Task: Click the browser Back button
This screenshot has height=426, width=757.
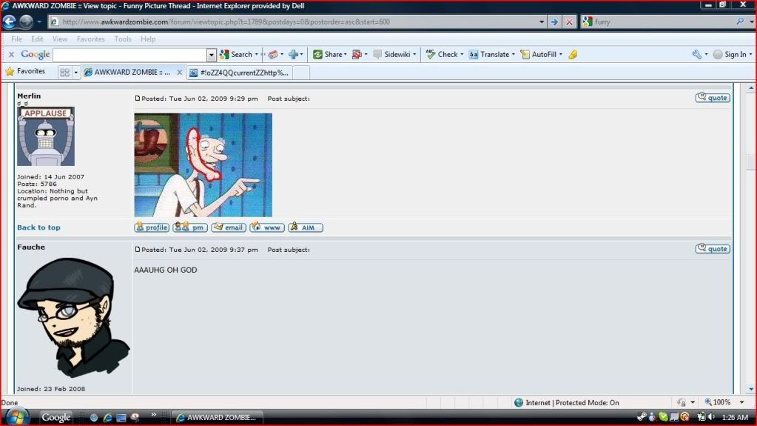Action: coord(10,22)
